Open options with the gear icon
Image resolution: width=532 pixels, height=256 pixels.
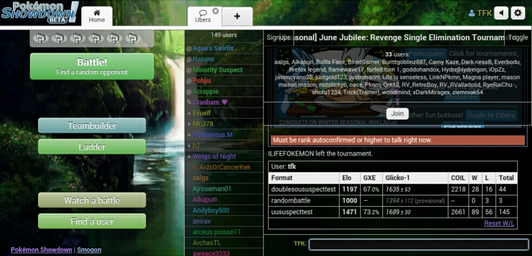518,13
